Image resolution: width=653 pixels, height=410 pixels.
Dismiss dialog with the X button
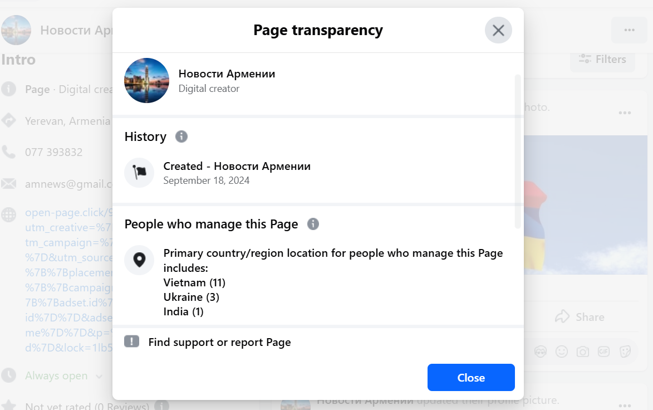[498, 30]
